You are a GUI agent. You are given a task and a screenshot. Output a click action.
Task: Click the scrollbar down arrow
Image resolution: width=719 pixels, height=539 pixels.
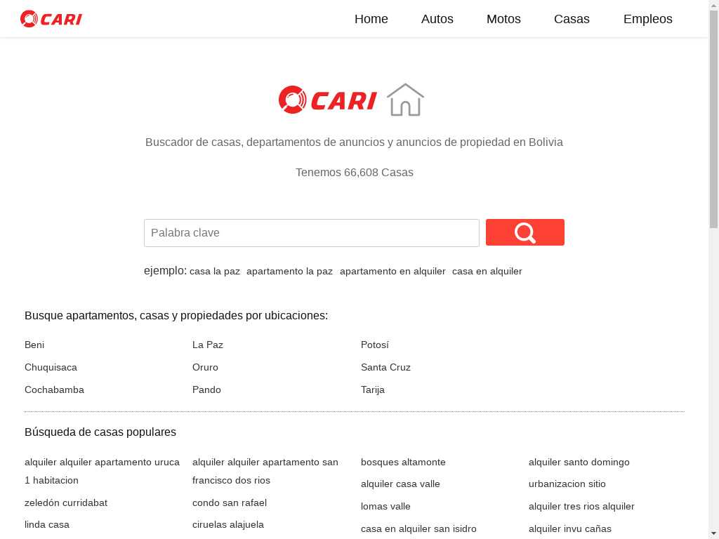click(714, 534)
